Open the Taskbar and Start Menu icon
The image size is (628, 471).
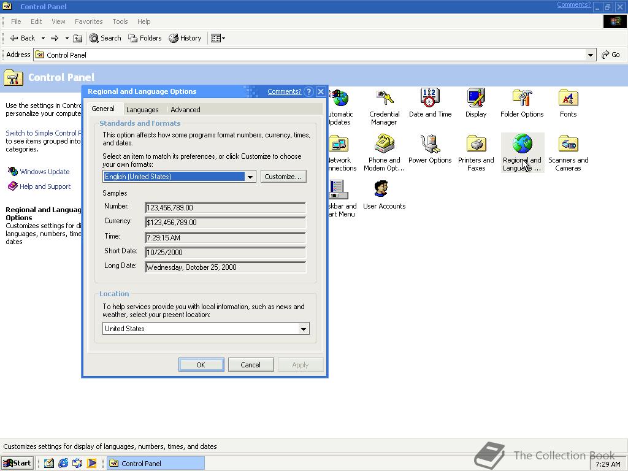coord(341,199)
